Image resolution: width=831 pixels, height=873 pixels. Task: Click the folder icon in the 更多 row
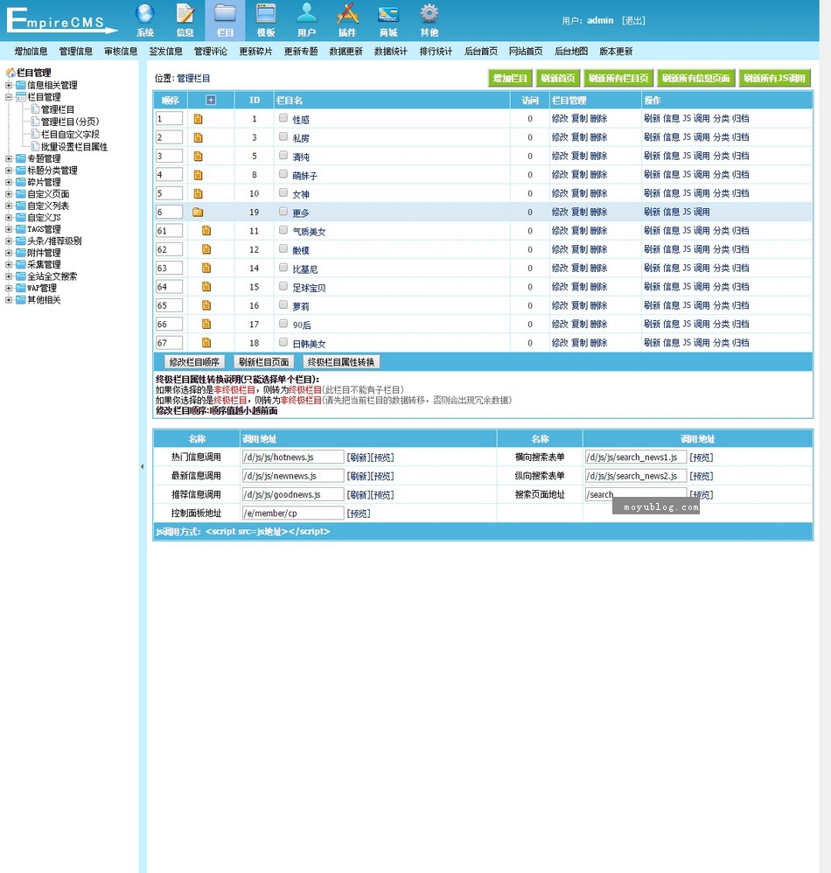coord(198,212)
